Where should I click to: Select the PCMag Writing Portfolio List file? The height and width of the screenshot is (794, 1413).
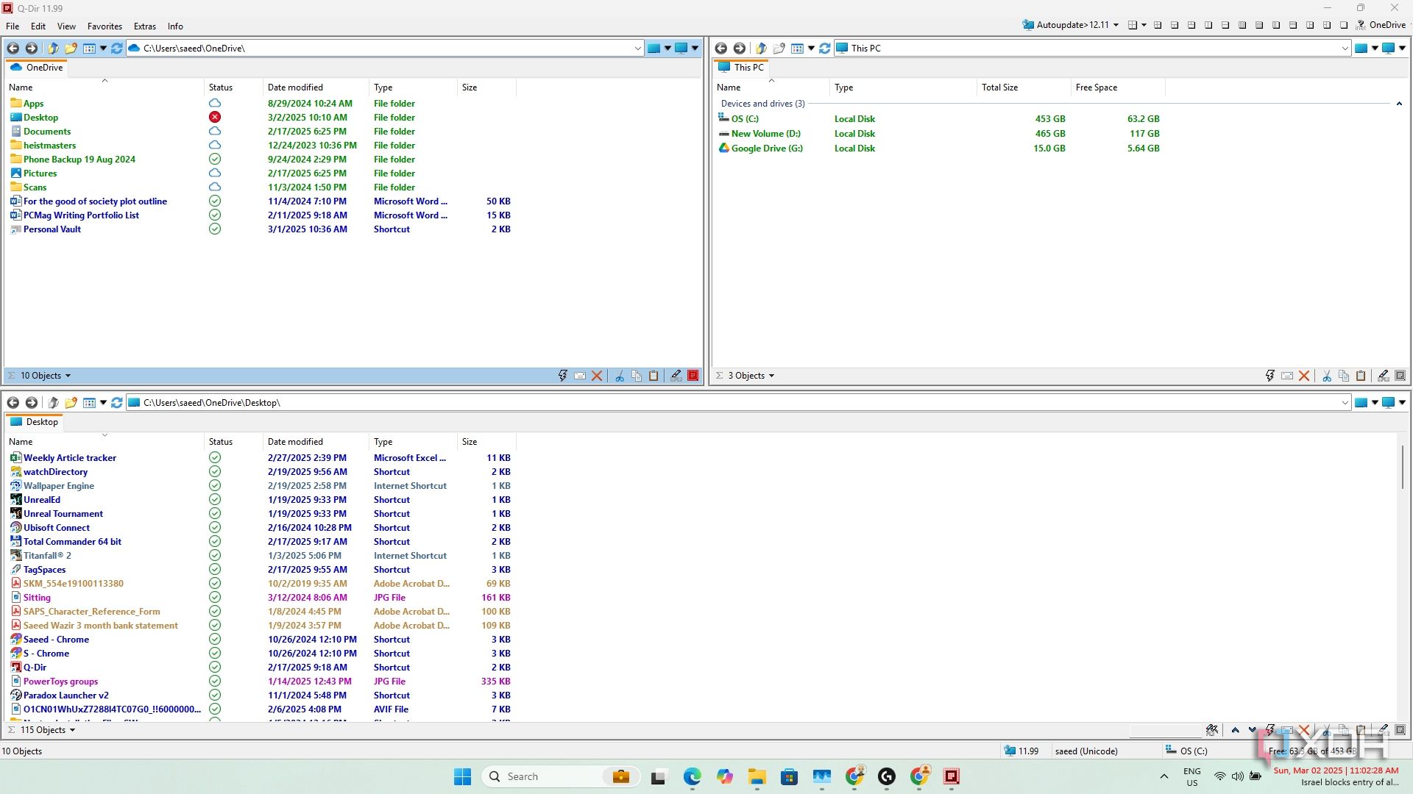point(81,215)
